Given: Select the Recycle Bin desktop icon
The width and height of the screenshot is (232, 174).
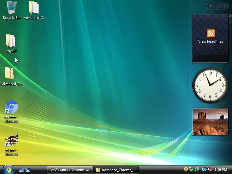Looking at the screenshot, I should coord(12,10).
